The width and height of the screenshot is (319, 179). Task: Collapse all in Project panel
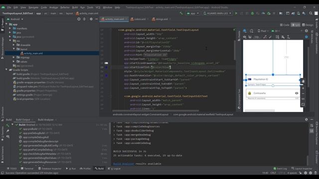84,19
